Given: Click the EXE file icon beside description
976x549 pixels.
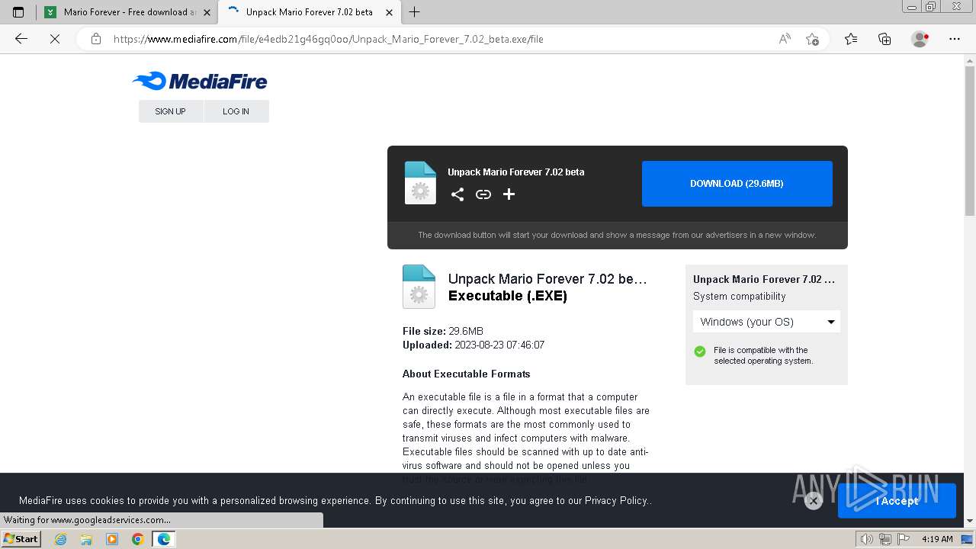Looking at the screenshot, I should (x=419, y=287).
